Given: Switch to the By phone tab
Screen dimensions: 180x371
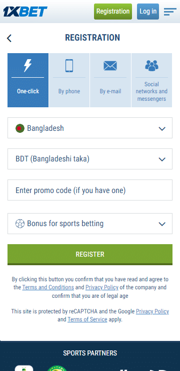Looking at the screenshot, I should (x=69, y=80).
